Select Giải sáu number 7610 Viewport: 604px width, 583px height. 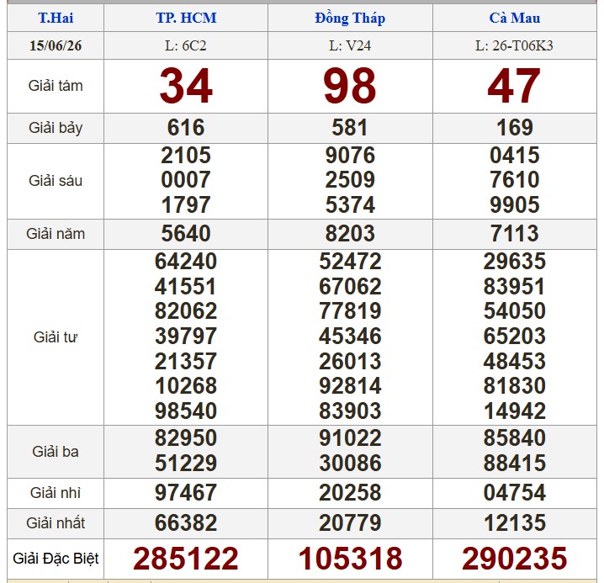[515, 180]
